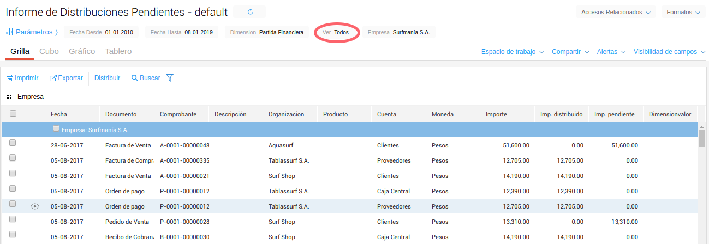The image size is (709, 244).
Task: Open the Formatos dropdown
Action: (x=683, y=12)
